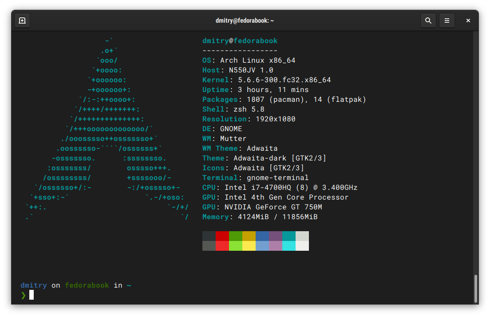The image size is (490, 317).
Task: Close the terminal window
Action: [468, 20]
